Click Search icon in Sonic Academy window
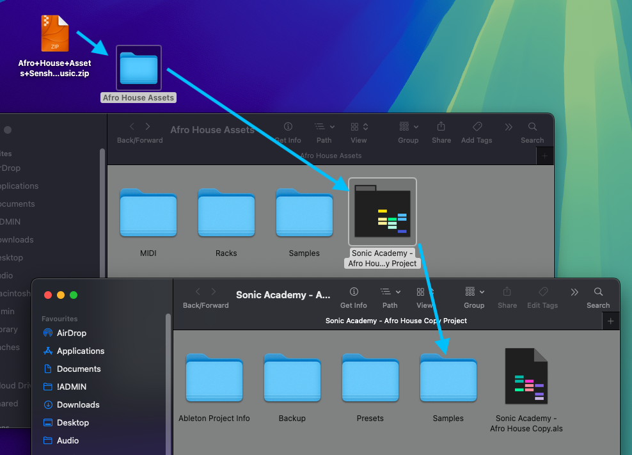This screenshot has height=455, width=632. pos(598,292)
